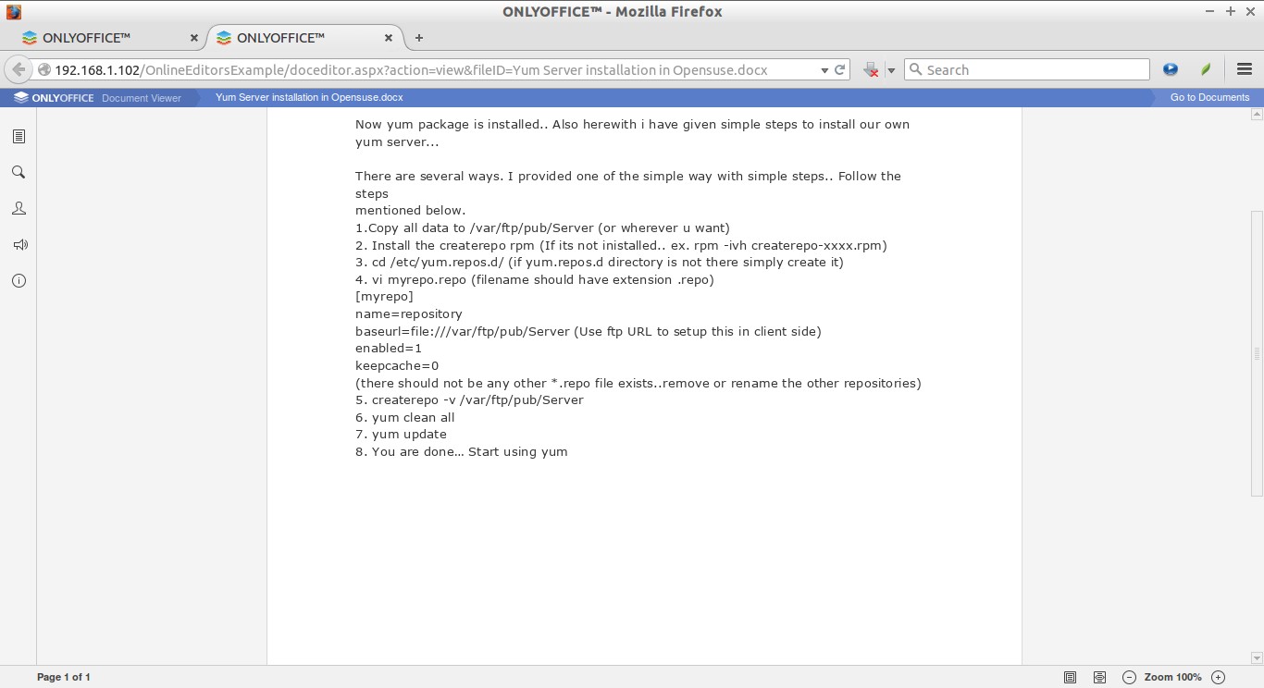Click the scrollbar up arrow

point(1257,115)
